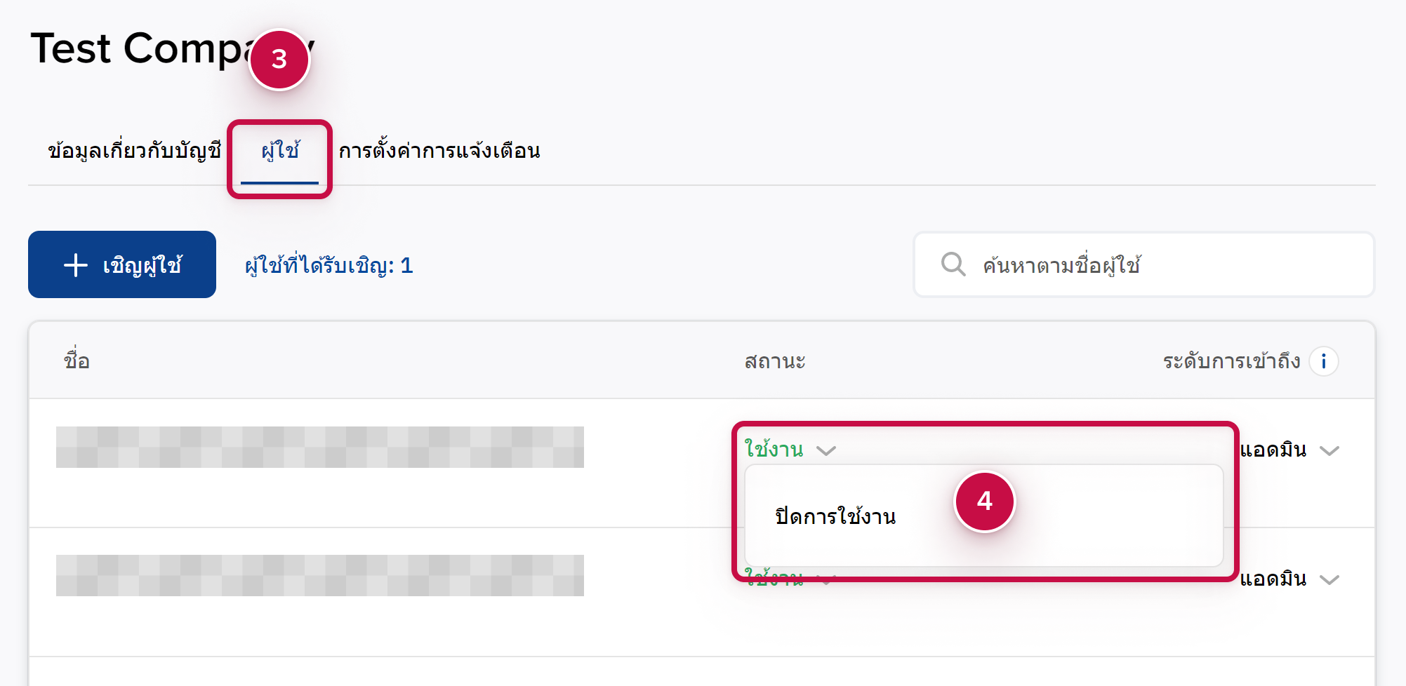Click the plus icon on invite button

(x=76, y=265)
